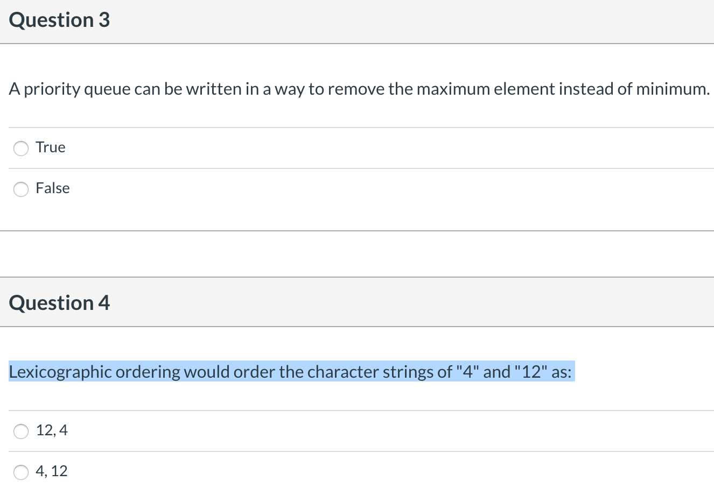714x495 pixels.
Task: Select the True radio button
Action: [21, 148]
